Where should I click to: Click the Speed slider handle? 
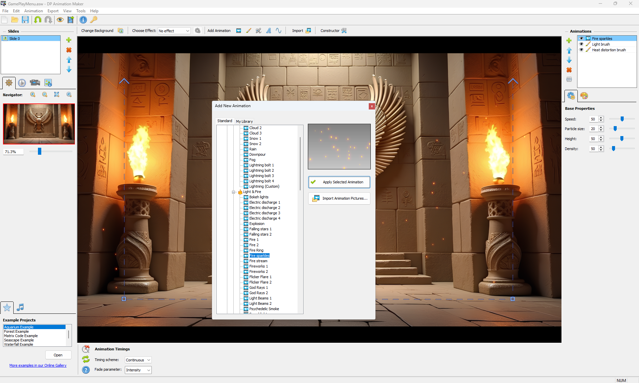[622, 119]
